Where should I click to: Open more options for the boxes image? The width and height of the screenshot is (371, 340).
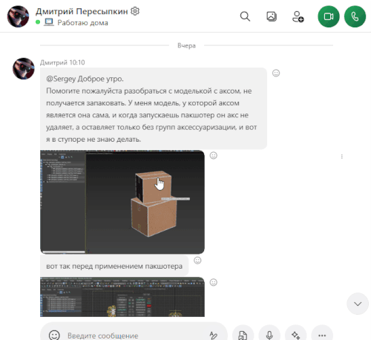click(342, 157)
